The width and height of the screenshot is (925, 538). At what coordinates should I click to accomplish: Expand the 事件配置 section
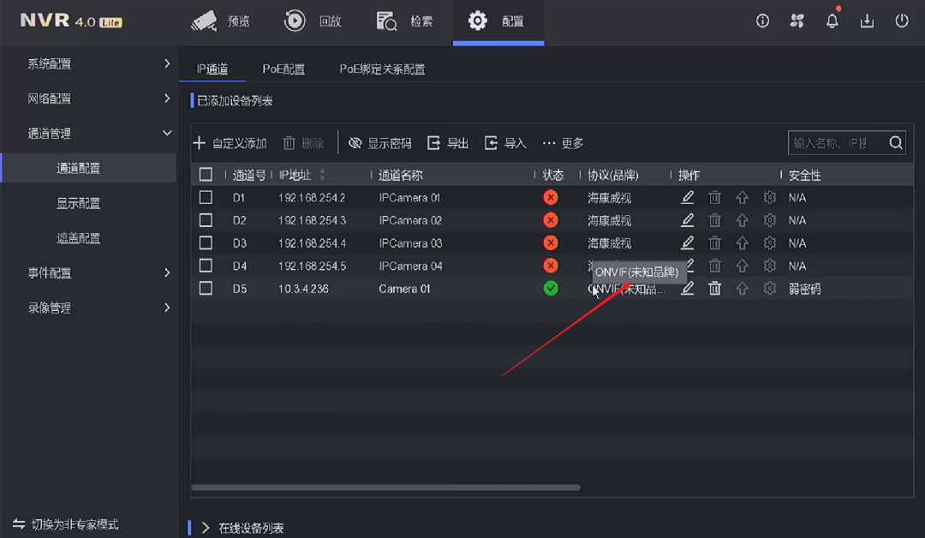coord(90,272)
